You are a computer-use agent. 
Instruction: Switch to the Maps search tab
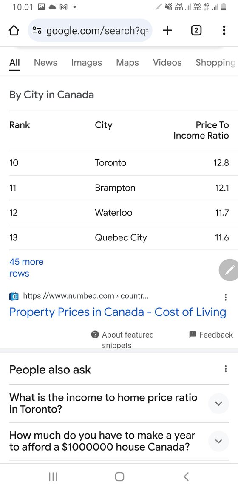click(x=127, y=63)
